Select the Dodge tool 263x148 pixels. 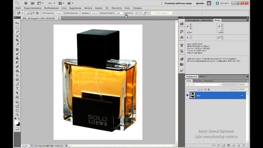17,79
